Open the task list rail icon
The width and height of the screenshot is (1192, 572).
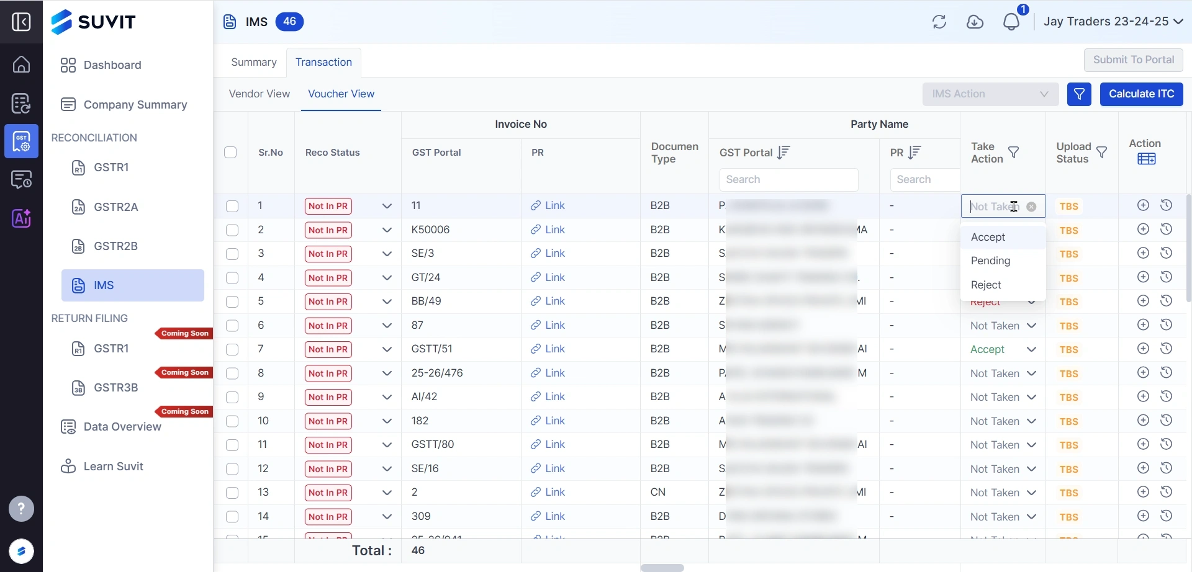[x=21, y=103]
